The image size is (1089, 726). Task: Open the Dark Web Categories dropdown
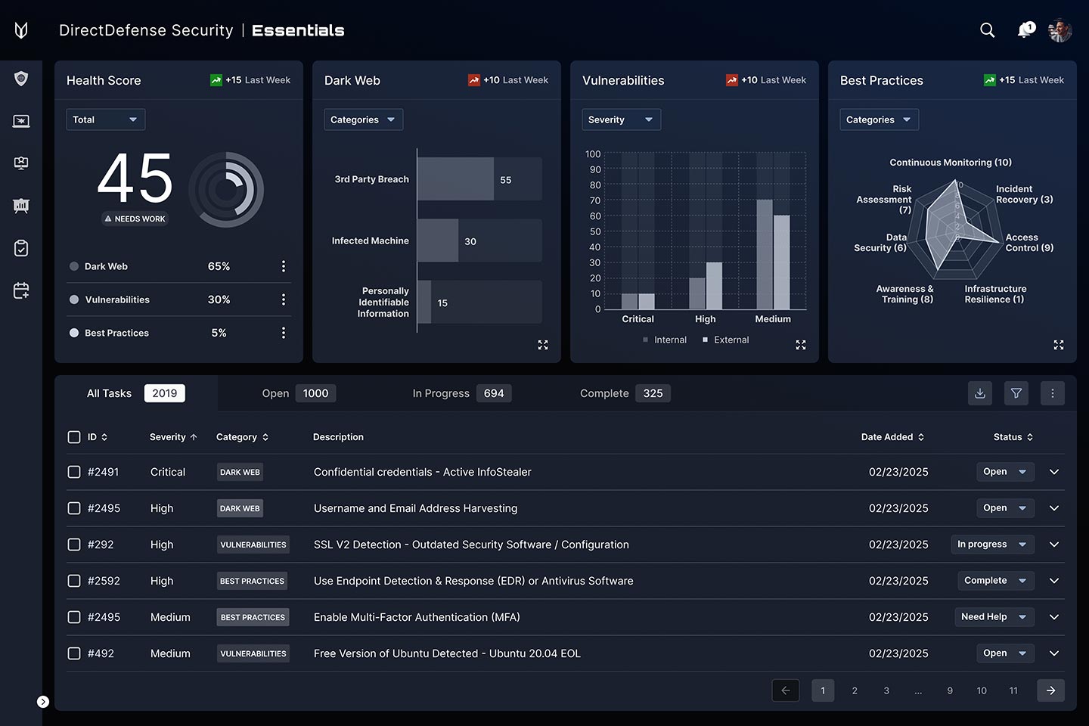point(364,119)
